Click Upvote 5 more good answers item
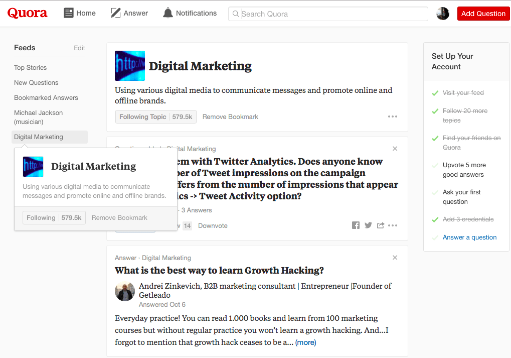This screenshot has width=511, height=358. [464, 170]
